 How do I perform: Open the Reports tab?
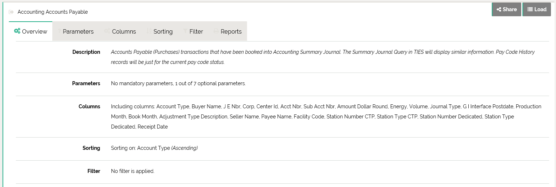tap(231, 31)
